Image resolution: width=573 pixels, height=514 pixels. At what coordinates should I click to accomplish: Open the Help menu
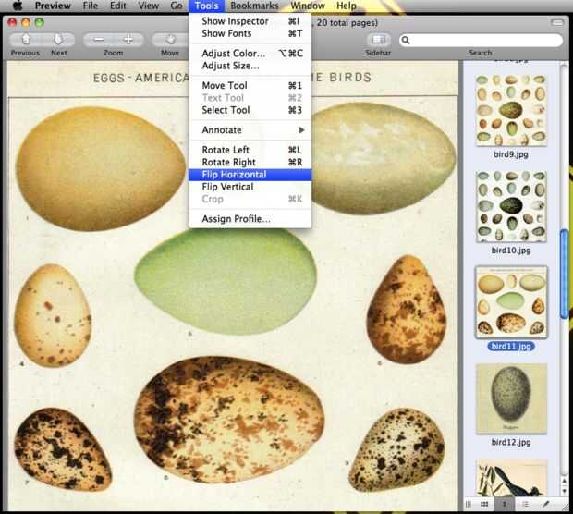347,6
